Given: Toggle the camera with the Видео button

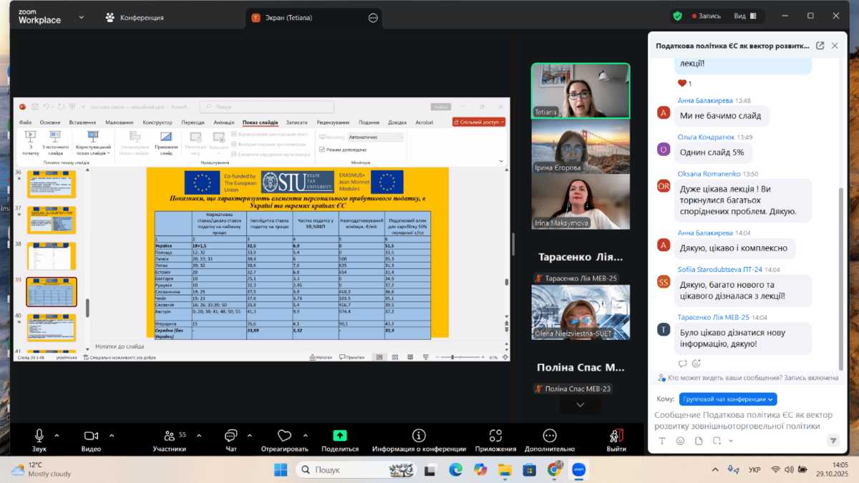Looking at the screenshot, I should (x=91, y=436).
